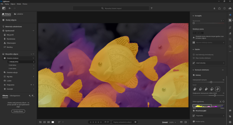This screenshot has height=125, width=233.
Task: Add a new album with plus icon
Action: click(30, 96)
